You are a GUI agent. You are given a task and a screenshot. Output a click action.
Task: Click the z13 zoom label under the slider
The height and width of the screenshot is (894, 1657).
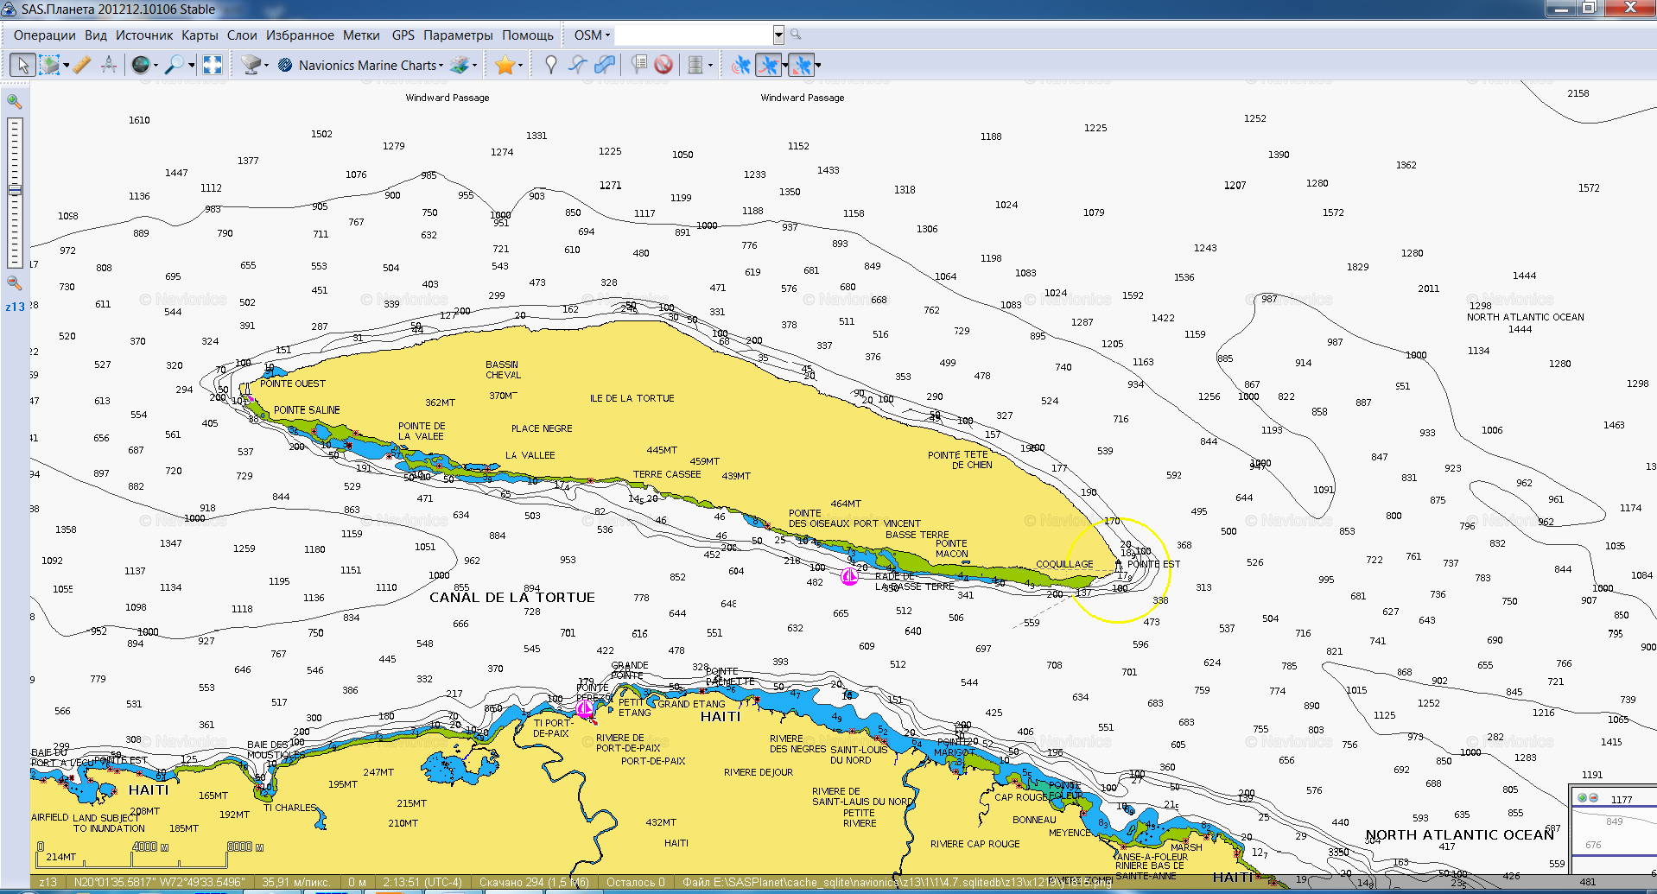[15, 307]
